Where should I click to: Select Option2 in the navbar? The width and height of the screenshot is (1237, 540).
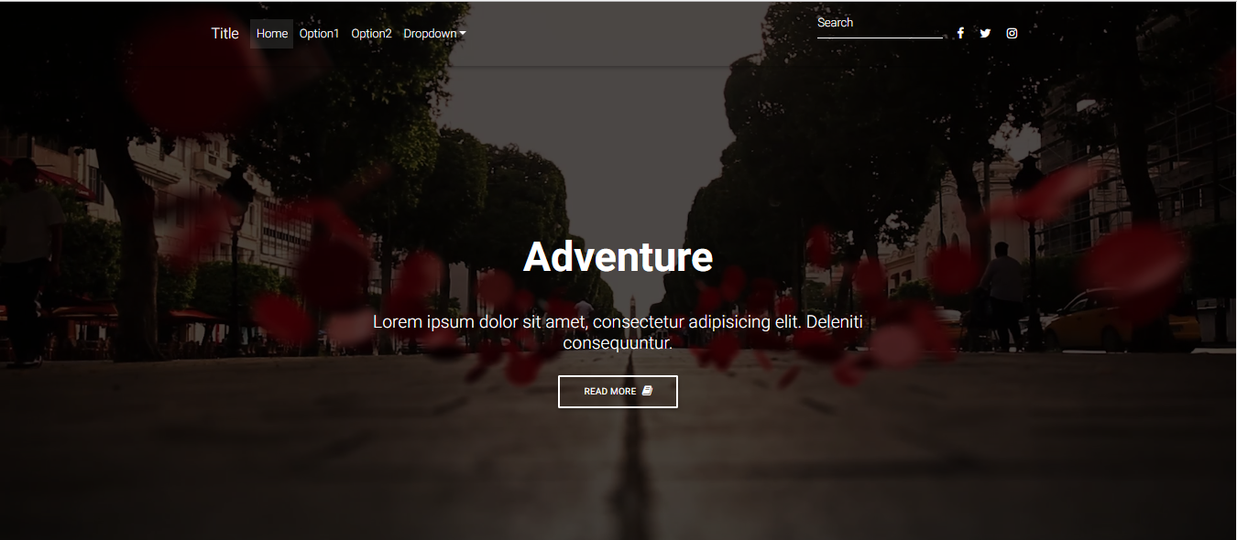coord(371,34)
